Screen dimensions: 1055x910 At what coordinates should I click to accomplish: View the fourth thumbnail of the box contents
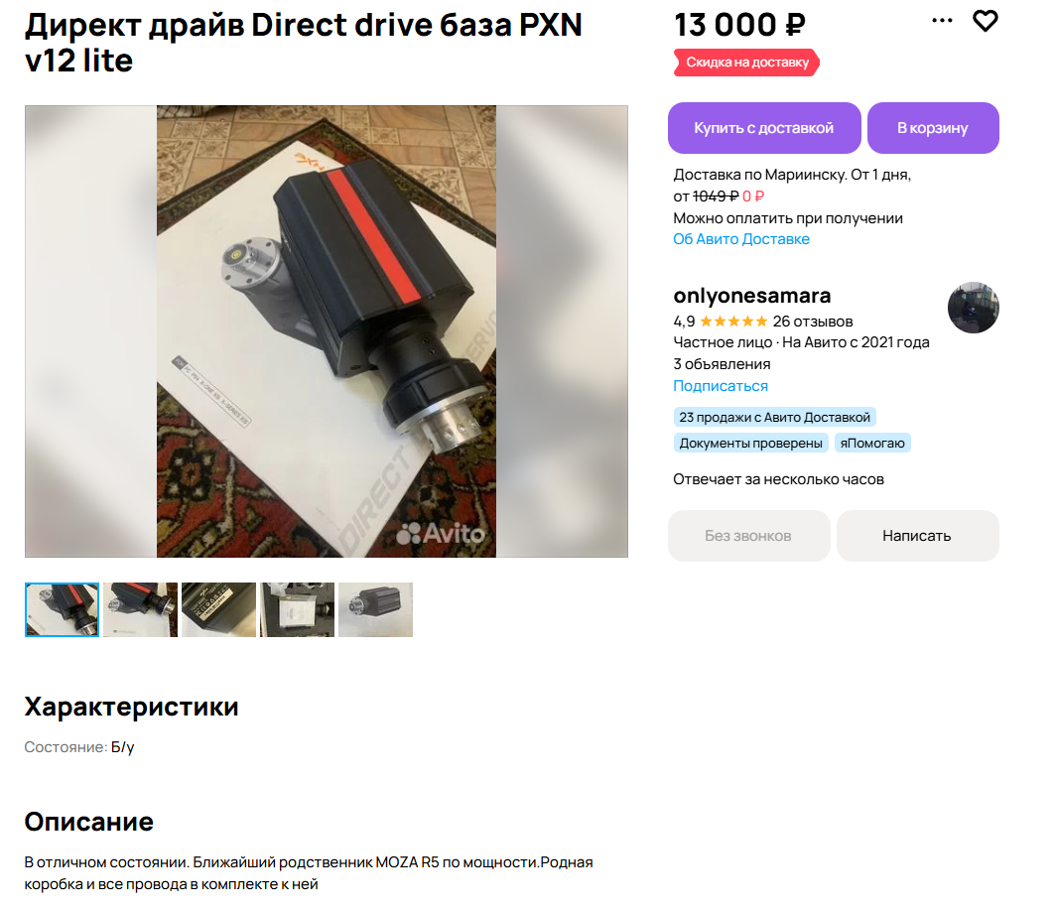pos(297,609)
